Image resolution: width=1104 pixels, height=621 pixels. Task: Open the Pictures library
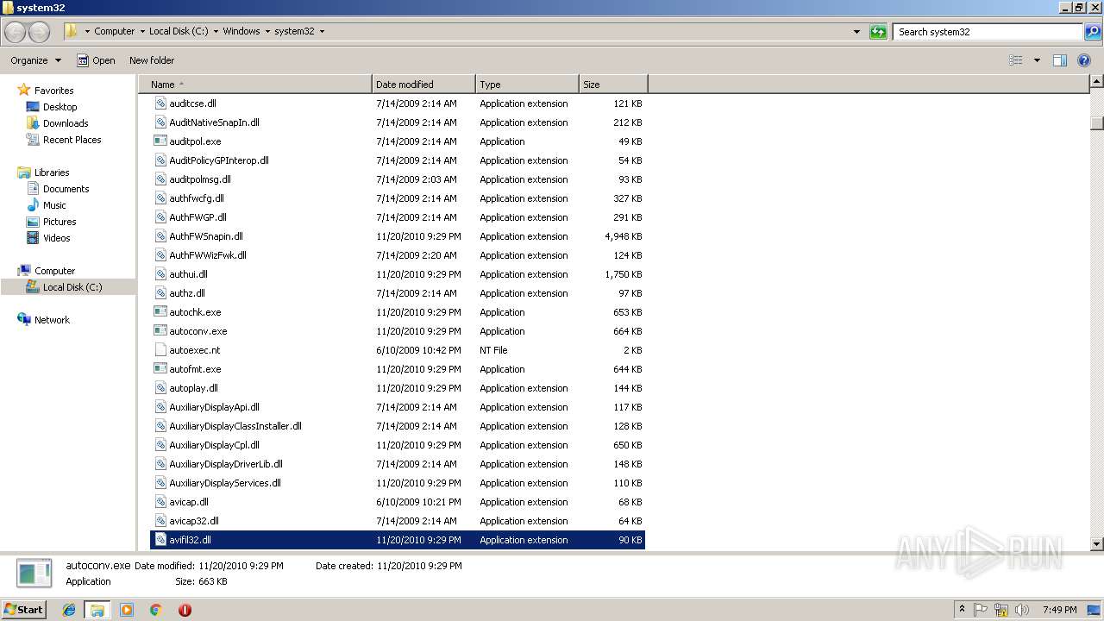click(x=60, y=222)
